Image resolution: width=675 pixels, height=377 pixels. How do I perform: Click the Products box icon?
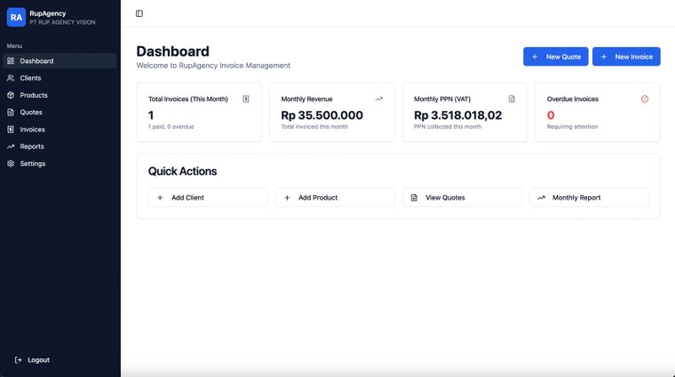click(11, 95)
